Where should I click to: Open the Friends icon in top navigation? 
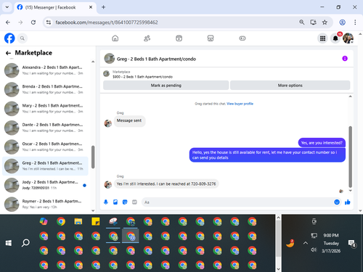[x=147, y=38]
